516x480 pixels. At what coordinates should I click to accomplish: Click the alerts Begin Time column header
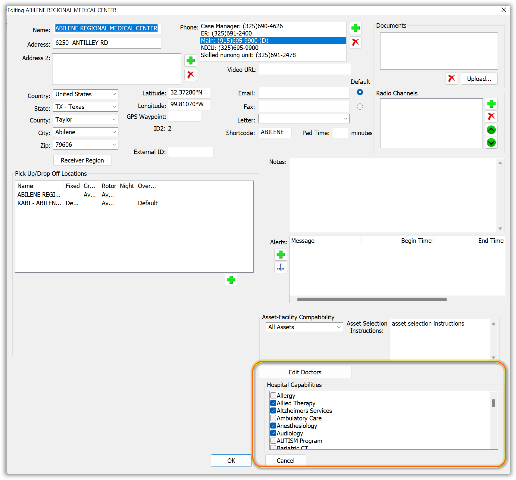point(397,241)
